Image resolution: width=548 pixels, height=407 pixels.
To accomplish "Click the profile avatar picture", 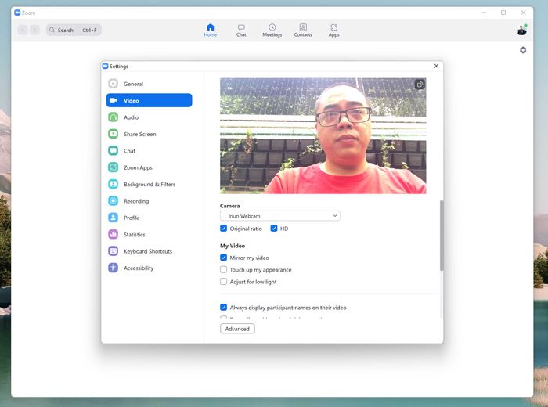I will click(522, 30).
